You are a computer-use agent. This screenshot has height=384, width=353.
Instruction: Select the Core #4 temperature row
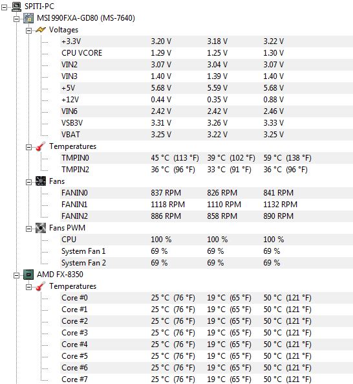tap(206, 344)
